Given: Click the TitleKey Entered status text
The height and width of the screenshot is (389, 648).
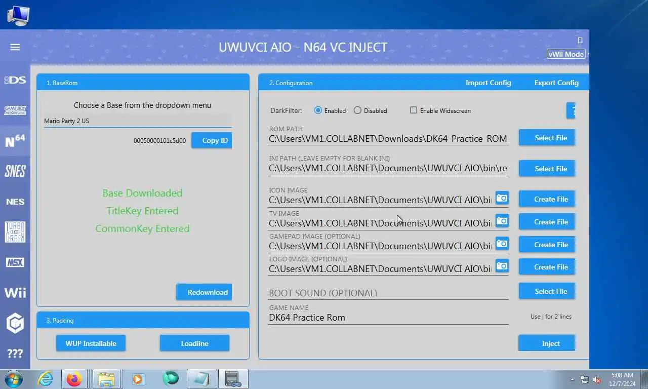Looking at the screenshot, I should point(142,211).
